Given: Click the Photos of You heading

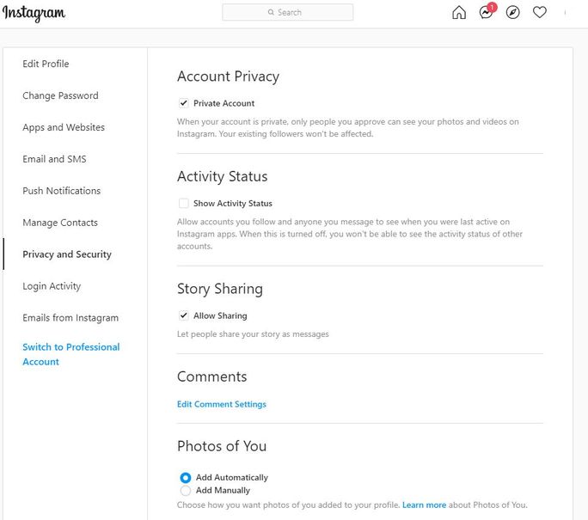Looking at the screenshot, I should [x=222, y=446].
